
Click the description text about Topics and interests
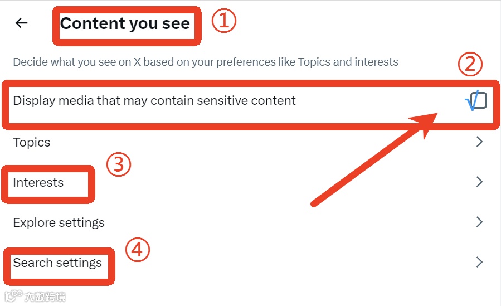click(x=206, y=61)
